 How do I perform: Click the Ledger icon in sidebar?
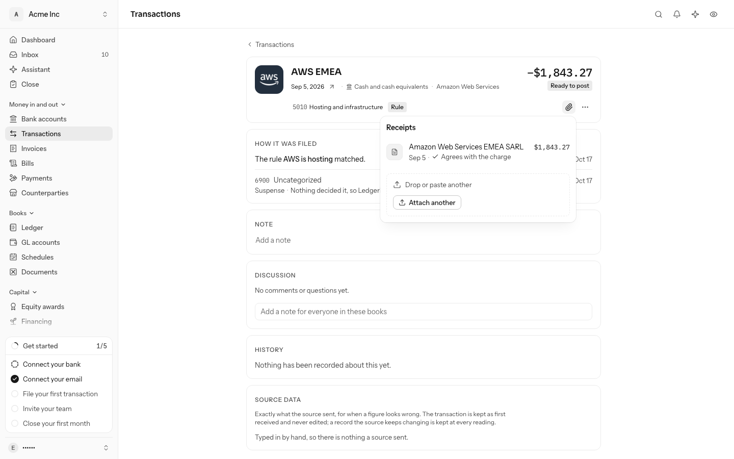(13, 227)
